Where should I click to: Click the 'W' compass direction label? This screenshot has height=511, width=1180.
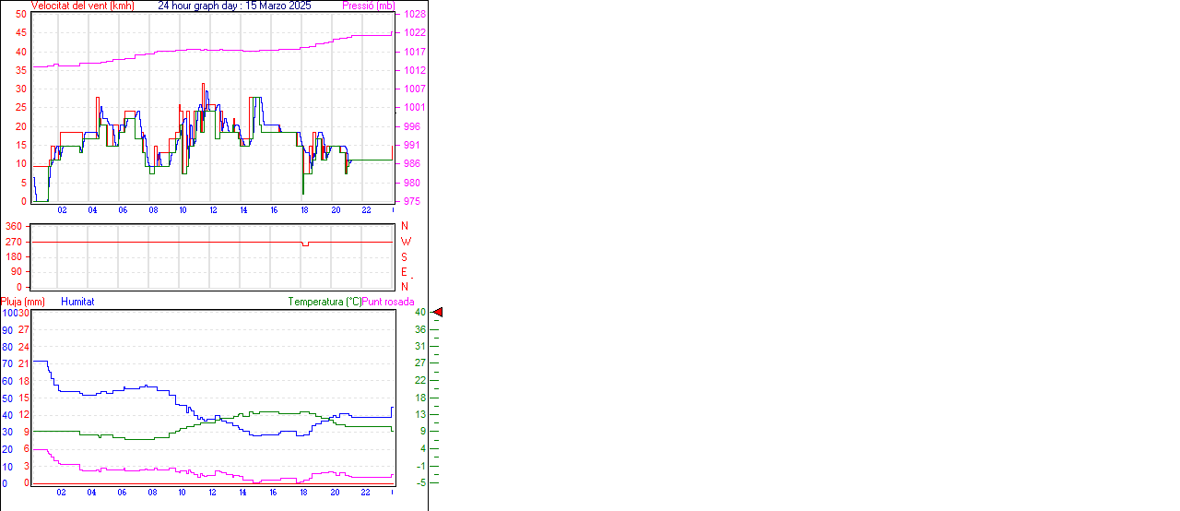pyautogui.click(x=406, y=242)
